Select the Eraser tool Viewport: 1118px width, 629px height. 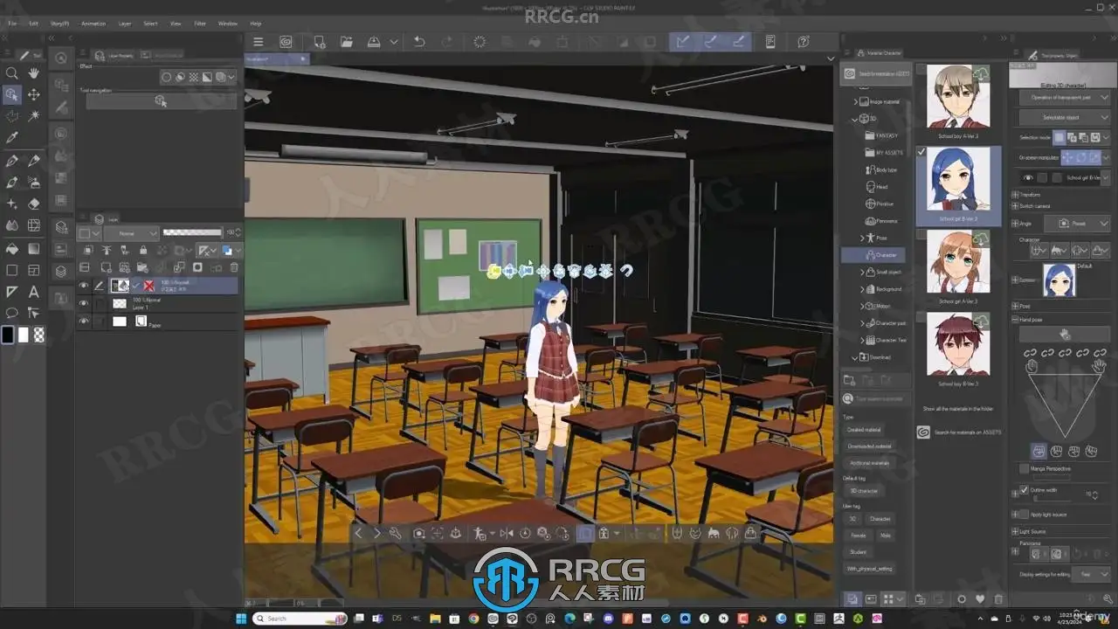point(34,204)
